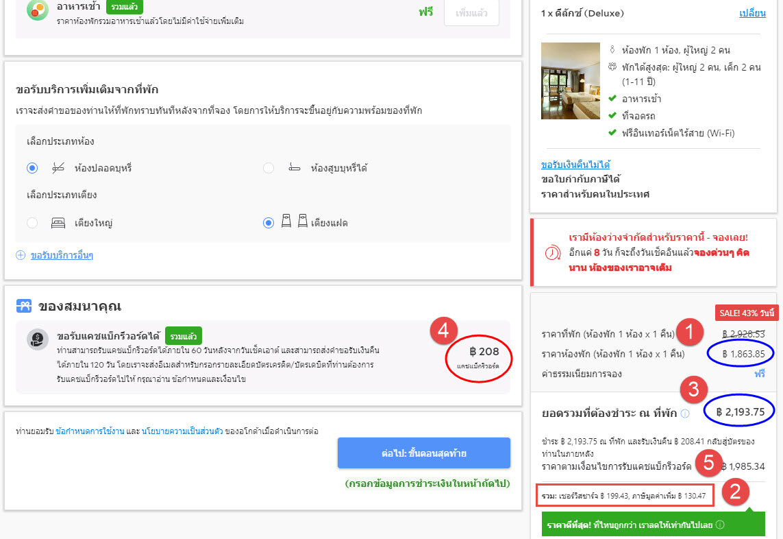Open the non-refundable (ขอรับเงินคืนไม่ได้) policy link
Screen dimensions: 783x539
click(575, 165)
